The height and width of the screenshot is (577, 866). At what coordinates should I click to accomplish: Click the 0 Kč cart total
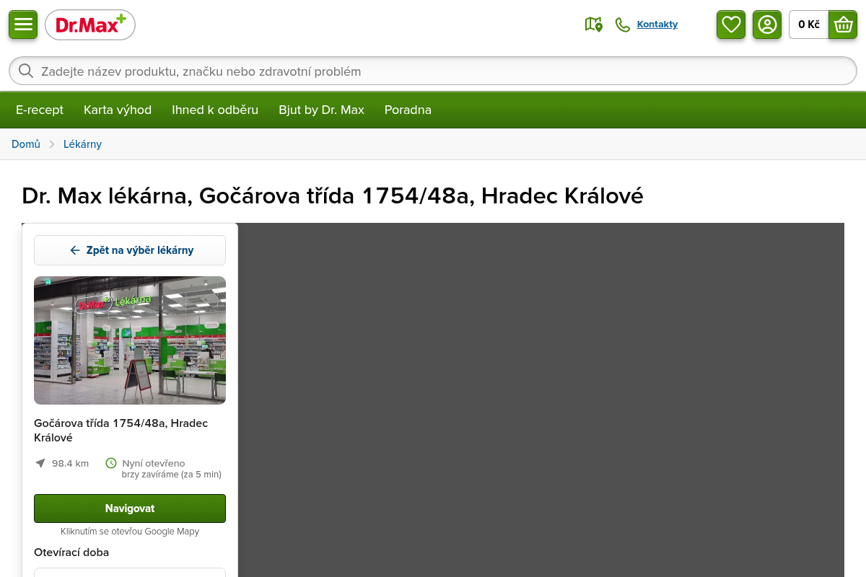809,25
